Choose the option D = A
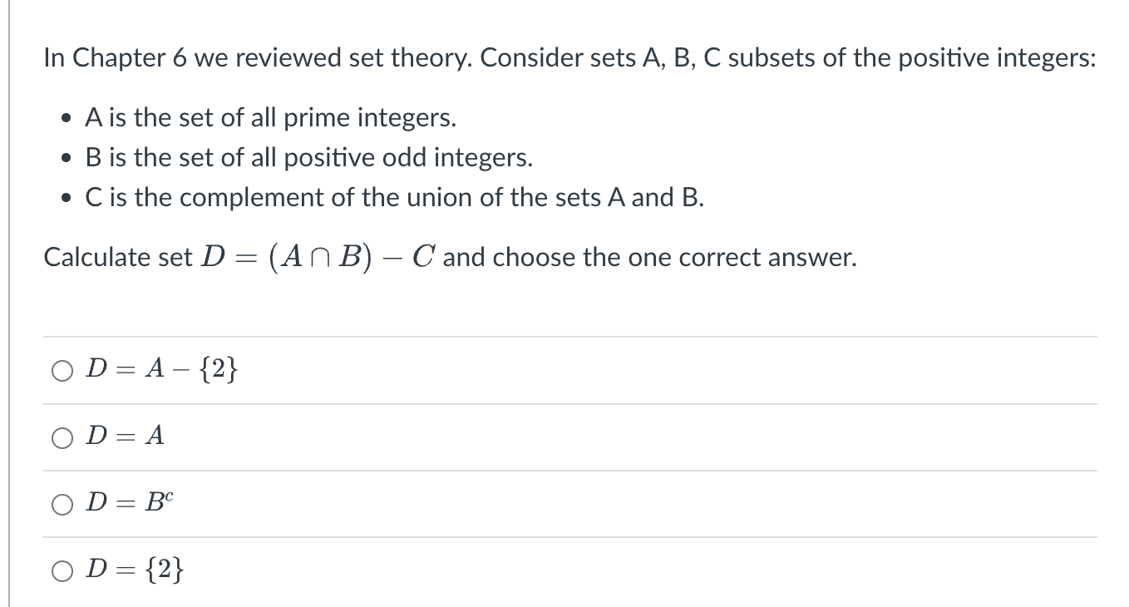Screen dimensions: 1129x607 pos(123,437)
